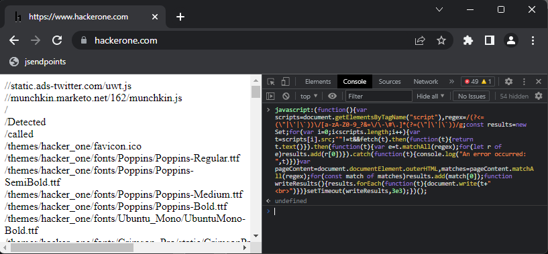The image size is (548, 254).
Task: Open DevTools customize three-dot menu
Action: (524, 82)
